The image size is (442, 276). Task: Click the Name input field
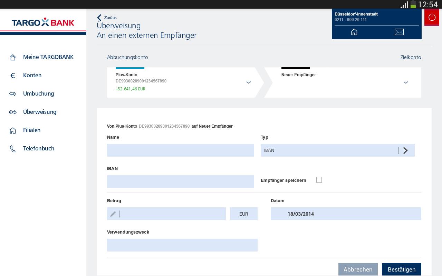point(180,150)
